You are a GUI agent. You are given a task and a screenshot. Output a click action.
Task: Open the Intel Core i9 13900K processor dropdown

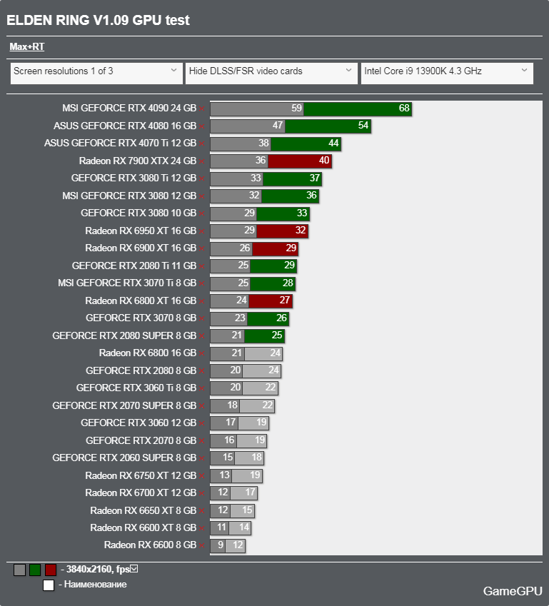(x=447, y=73)
